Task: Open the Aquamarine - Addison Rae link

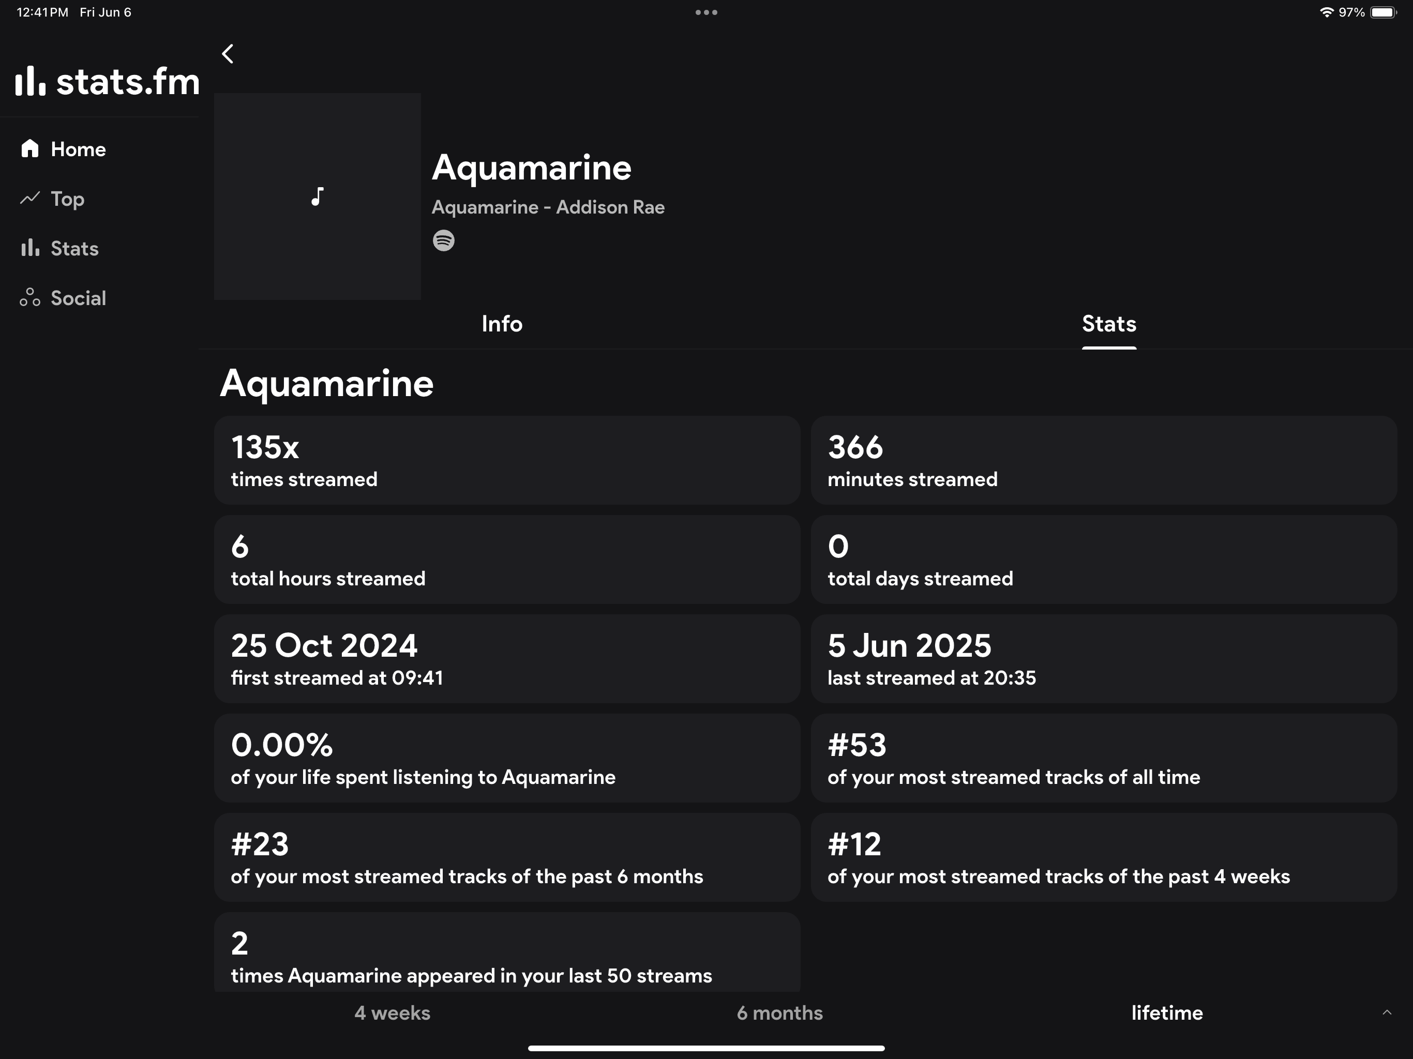Action: [548, 207]
